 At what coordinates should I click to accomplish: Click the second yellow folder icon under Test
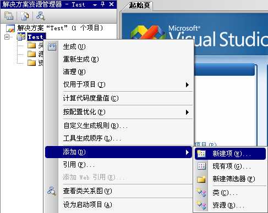[31, 54]
